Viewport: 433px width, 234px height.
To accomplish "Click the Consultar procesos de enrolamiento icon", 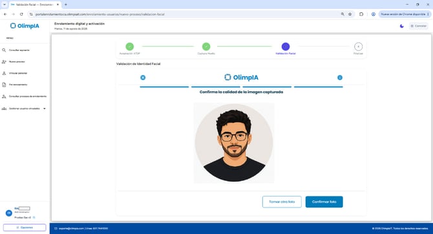I will 4,96.
